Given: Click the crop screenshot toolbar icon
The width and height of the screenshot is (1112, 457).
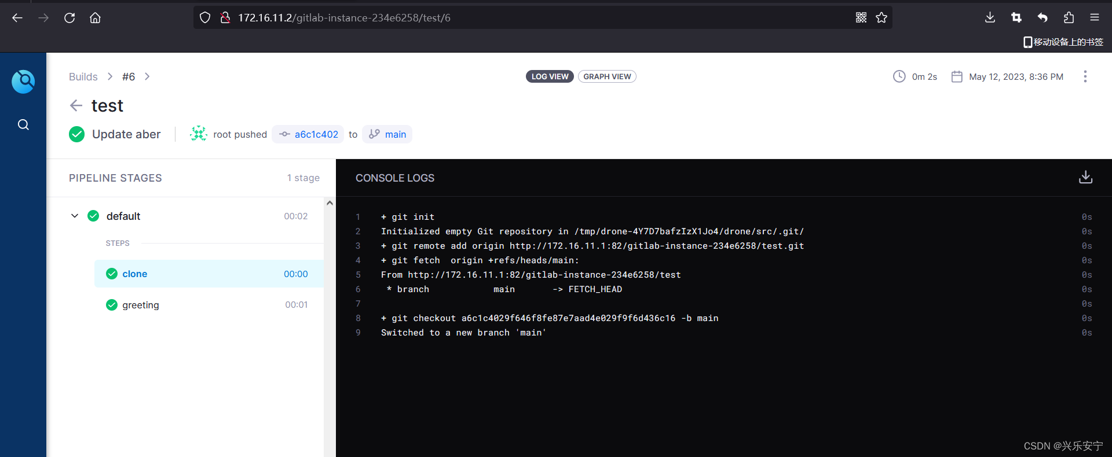Looking at the screenshot, I should (1016, 17).
